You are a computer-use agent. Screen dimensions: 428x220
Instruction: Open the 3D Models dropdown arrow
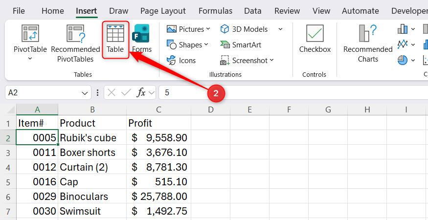tap(281, 29)
